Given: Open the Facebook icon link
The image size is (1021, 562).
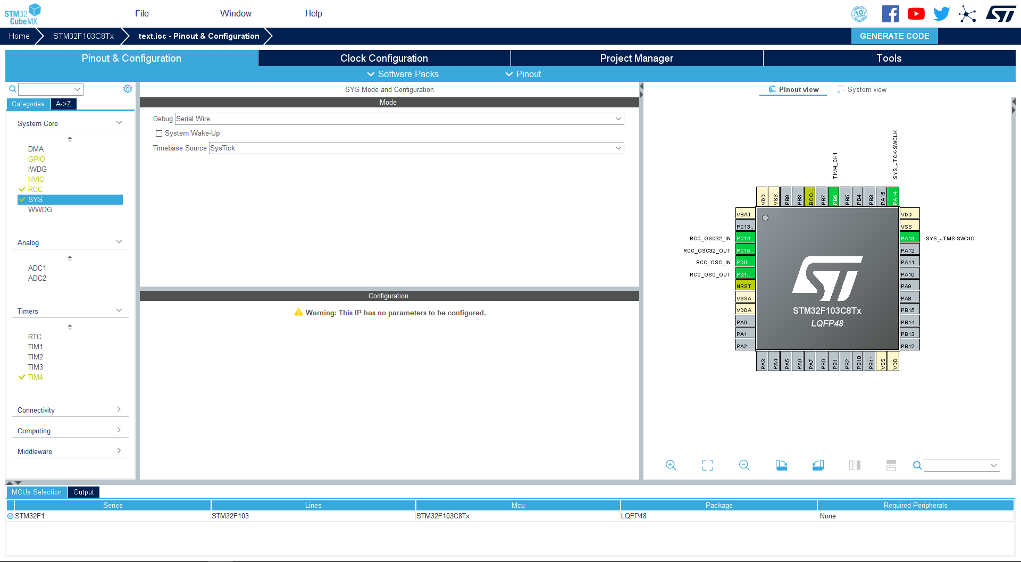Looking at the screenshot, I should pos(891,14).
